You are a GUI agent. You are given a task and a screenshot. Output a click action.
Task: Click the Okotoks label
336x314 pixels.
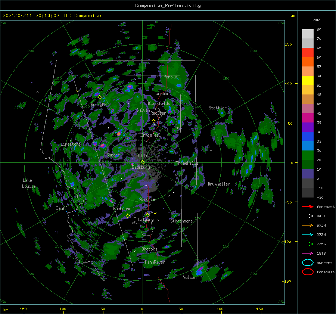[x=149, y=249]
